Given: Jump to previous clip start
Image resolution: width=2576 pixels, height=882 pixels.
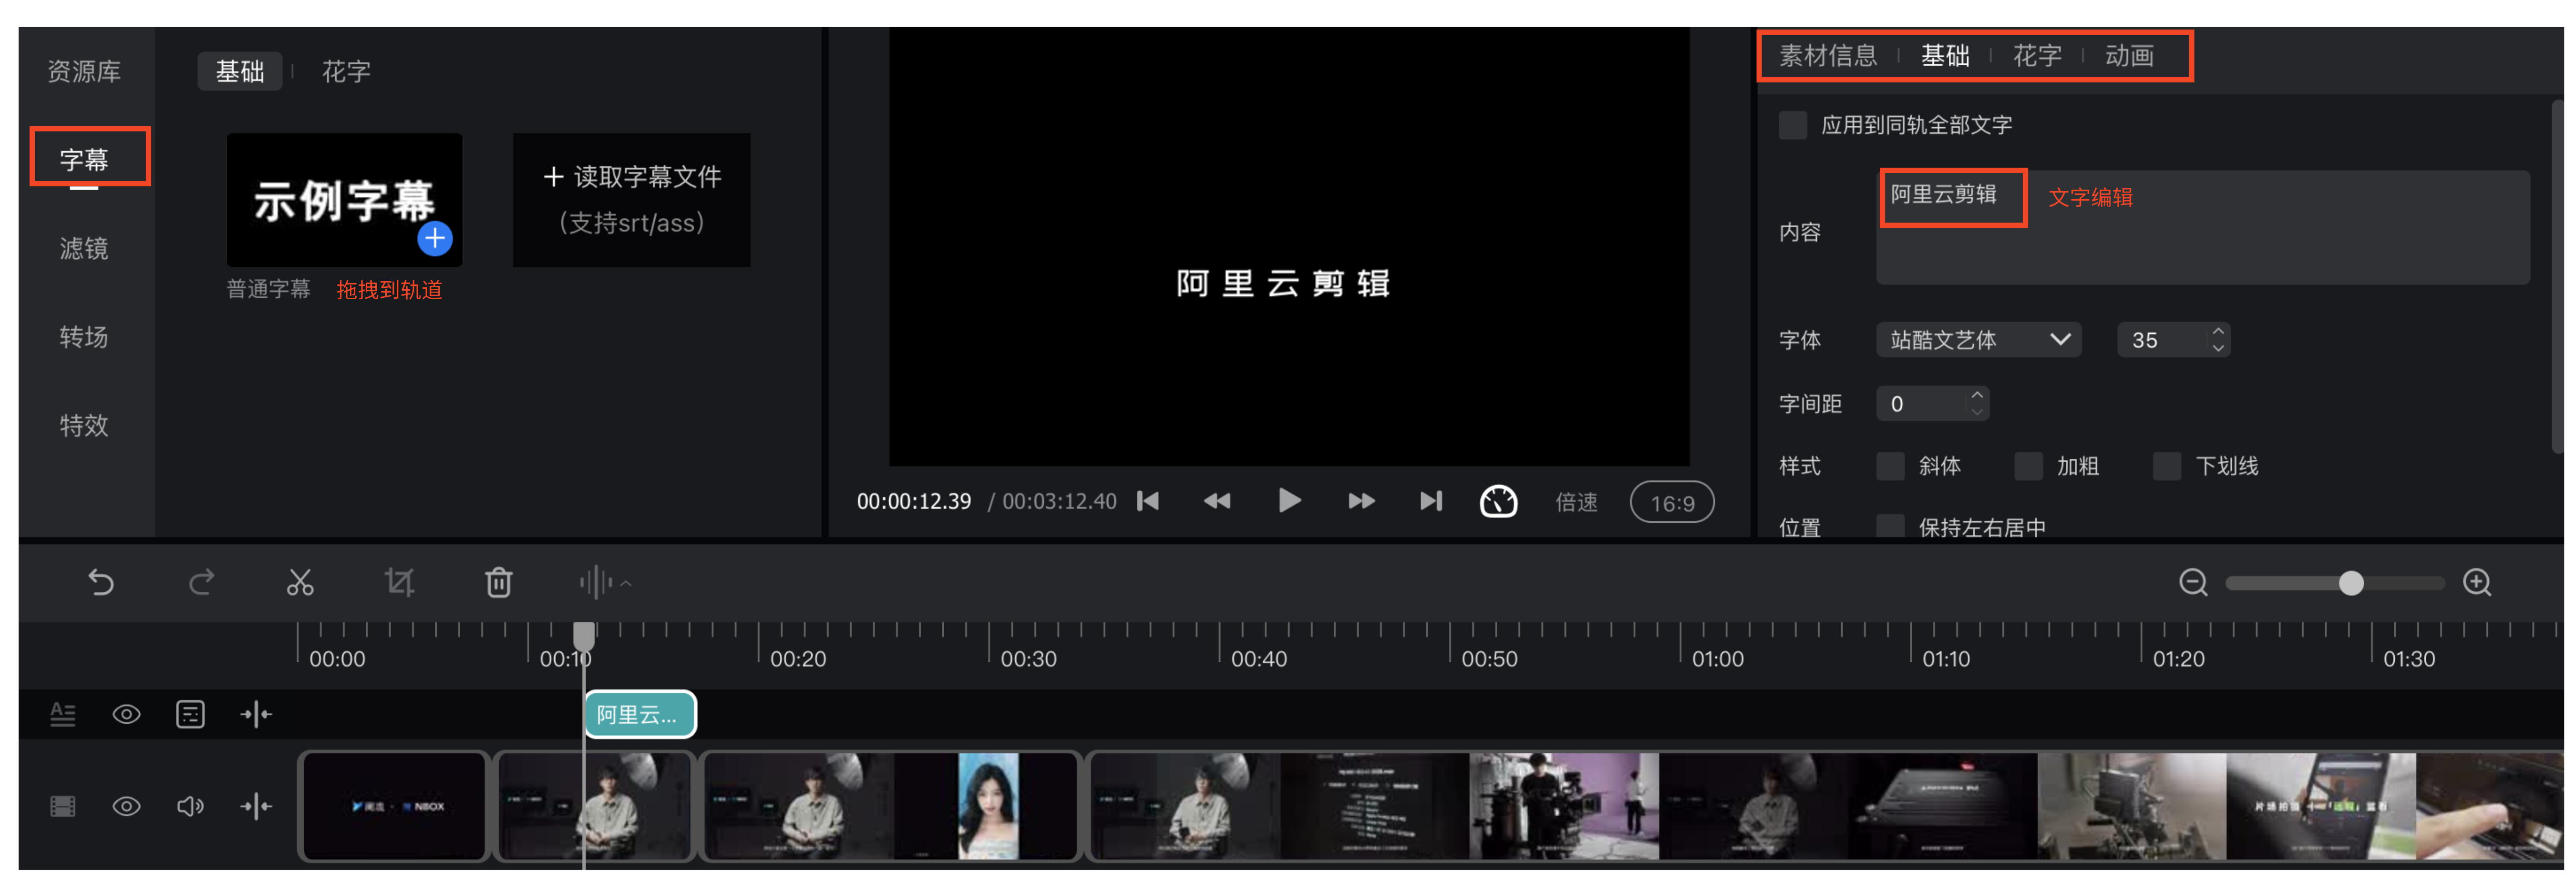Looking at the screenshot, I should tap(1148, 500).
